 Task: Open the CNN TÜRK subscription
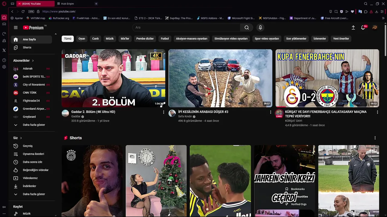31,93
